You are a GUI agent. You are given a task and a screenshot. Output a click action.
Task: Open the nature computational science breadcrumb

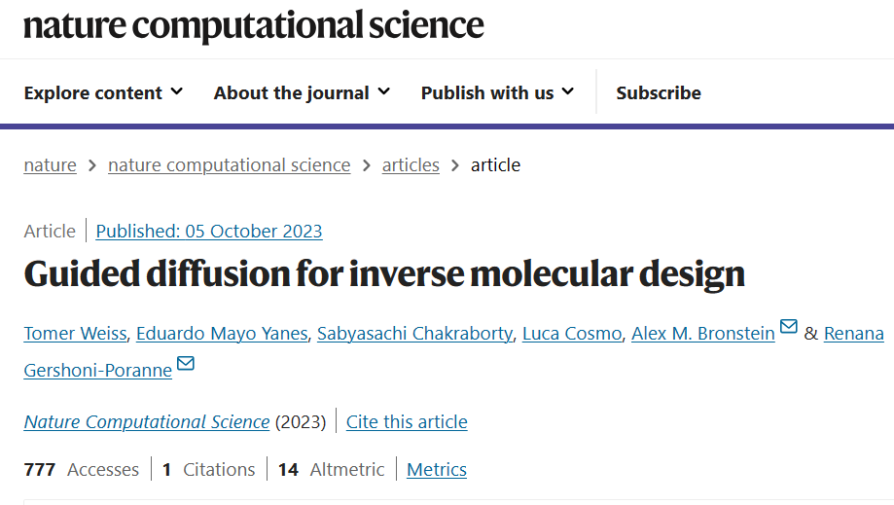pyautogui.click(x=230, y=165)
